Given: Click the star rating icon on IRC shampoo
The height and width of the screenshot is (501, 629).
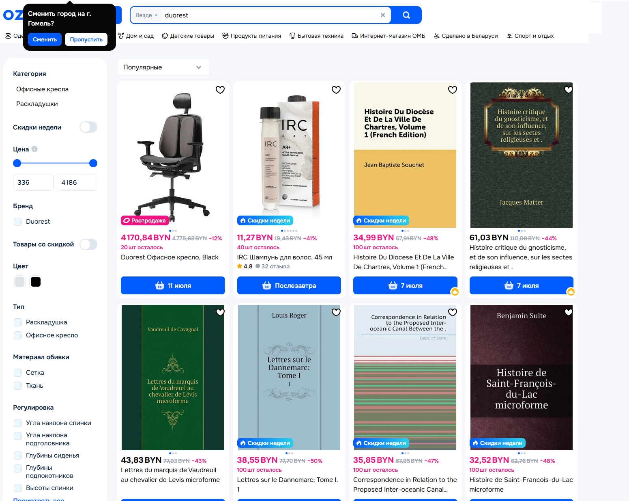Looking at the screenshot, I should pyautogui.click(x=240, y=266).
